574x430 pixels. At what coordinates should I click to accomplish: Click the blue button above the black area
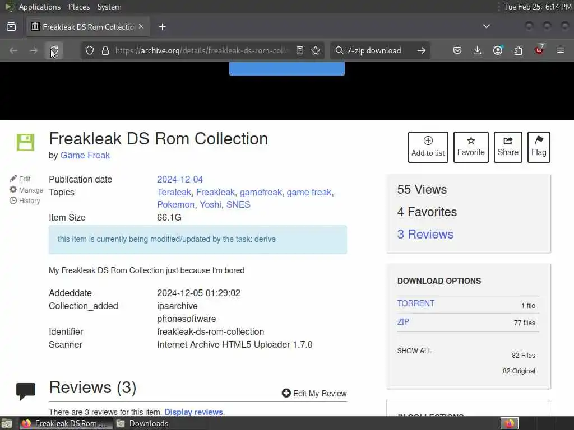pyautogui.click(x=286, y=69)
